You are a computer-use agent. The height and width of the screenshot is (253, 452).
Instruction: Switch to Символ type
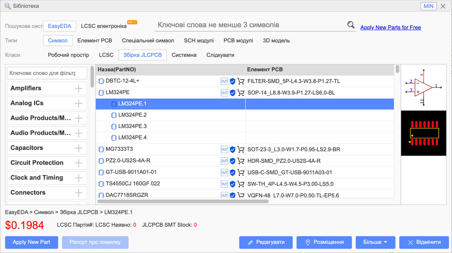pos(58,40)
